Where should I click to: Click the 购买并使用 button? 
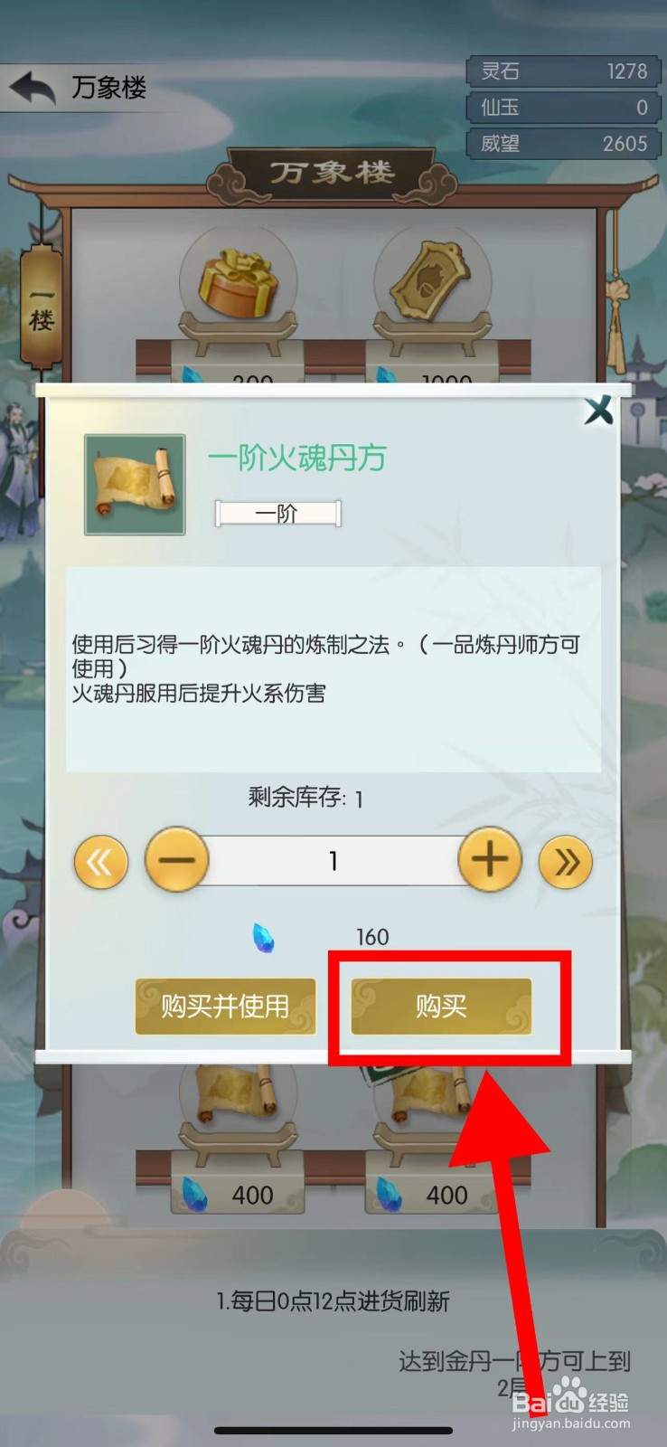pos(225,1007)
